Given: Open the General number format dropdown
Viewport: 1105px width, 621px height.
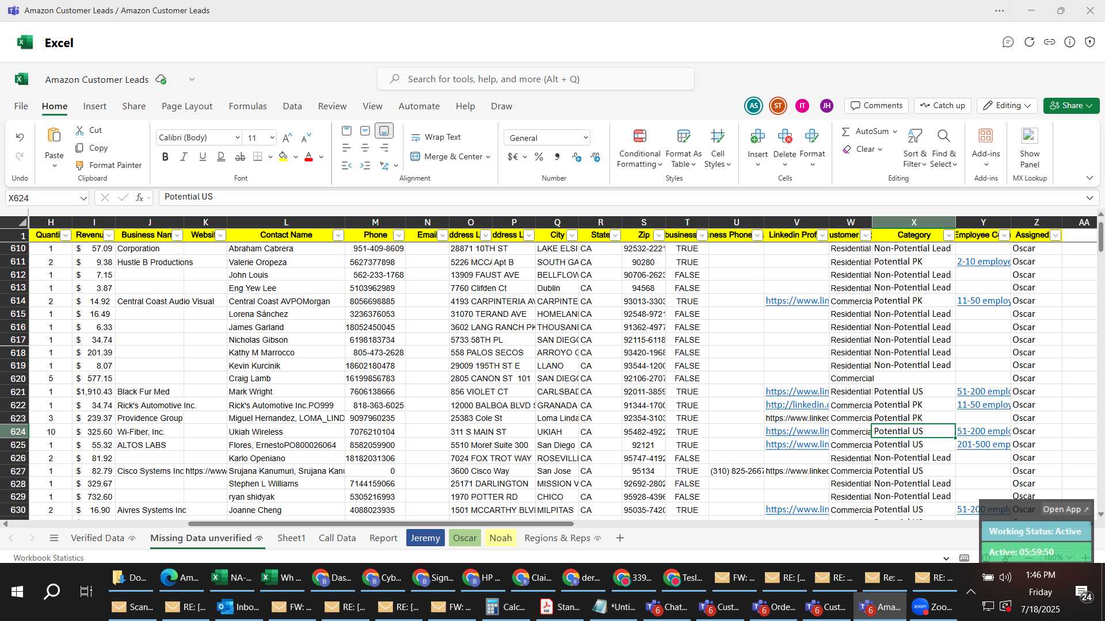Looking at the screenshot, I should point(586,137).
